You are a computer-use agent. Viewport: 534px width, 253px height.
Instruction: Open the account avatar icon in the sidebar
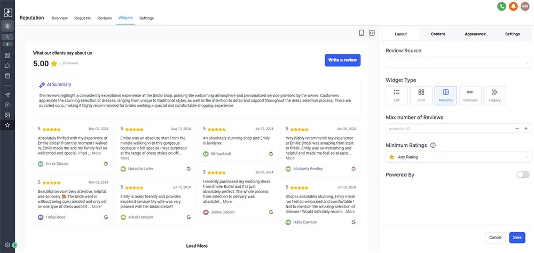(x=7, y=26)
